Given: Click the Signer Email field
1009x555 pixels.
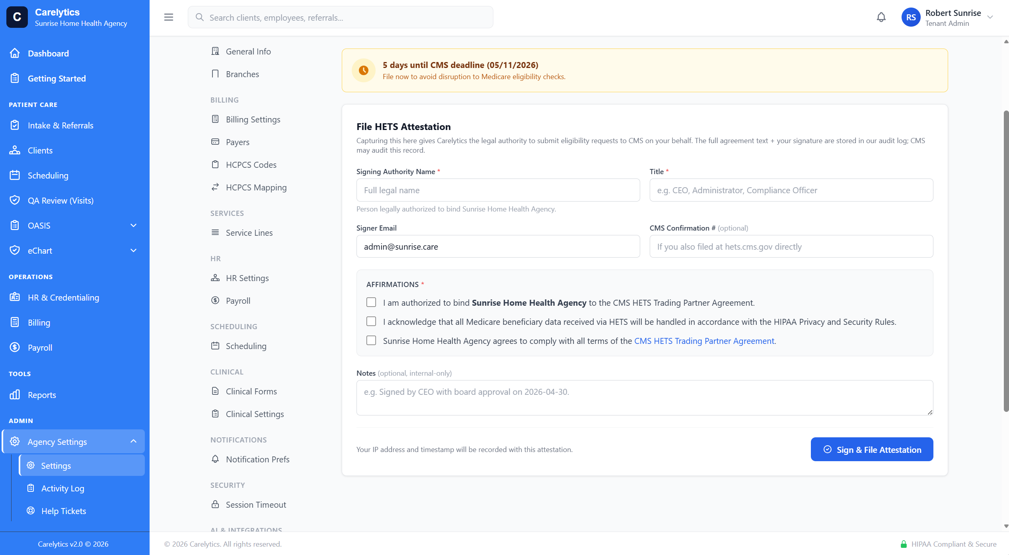Looking at the screenshot, I should point(498,246).
